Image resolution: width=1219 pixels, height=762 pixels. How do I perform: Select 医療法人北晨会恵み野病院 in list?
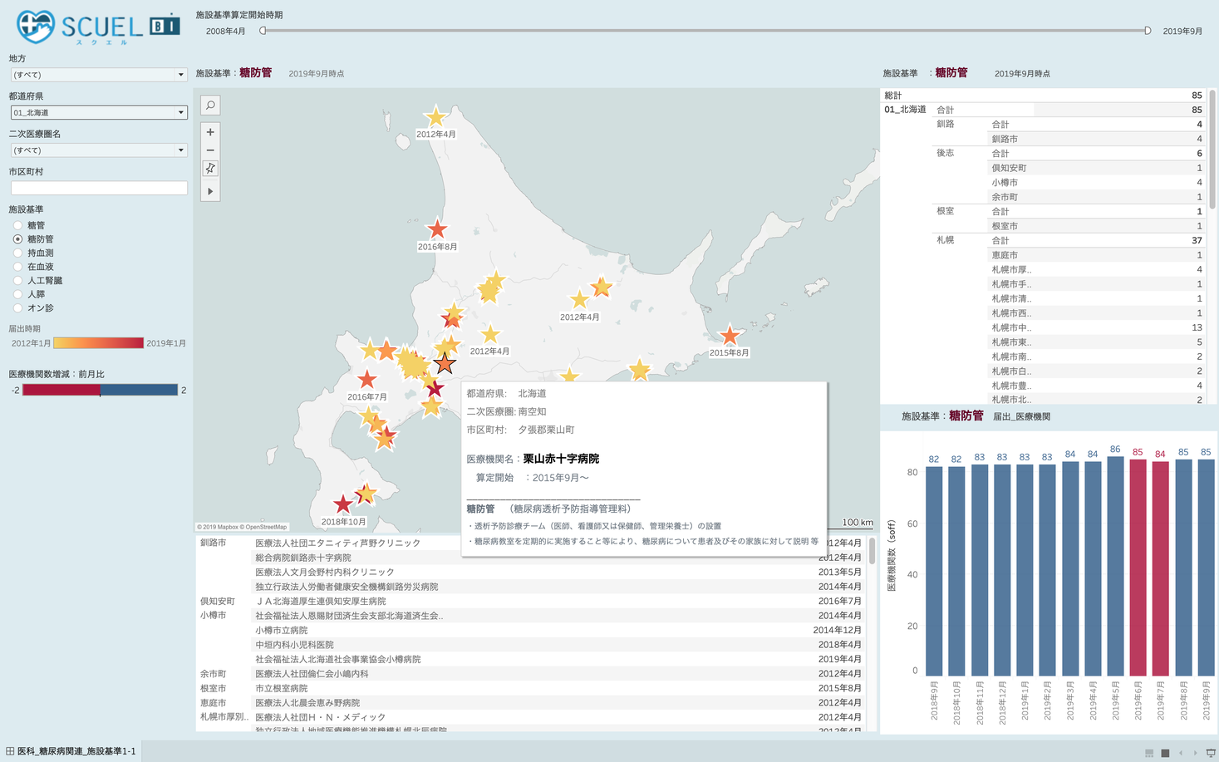point(307,703)
